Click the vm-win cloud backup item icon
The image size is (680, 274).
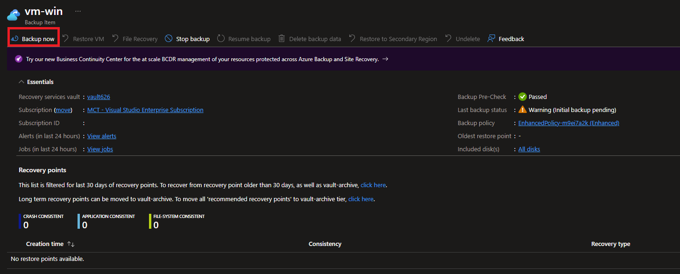click(x=13, y=14)
